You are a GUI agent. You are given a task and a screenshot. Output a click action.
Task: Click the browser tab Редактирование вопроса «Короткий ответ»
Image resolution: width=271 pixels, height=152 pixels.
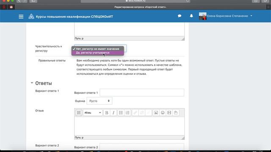pyautogui.click(x=140, y=7)
